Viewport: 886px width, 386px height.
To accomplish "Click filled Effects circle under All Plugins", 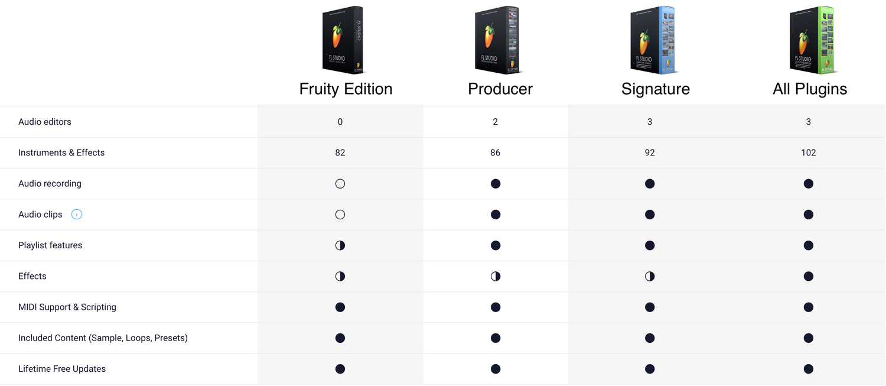I will pyautogui.click(x=809, y=276).
